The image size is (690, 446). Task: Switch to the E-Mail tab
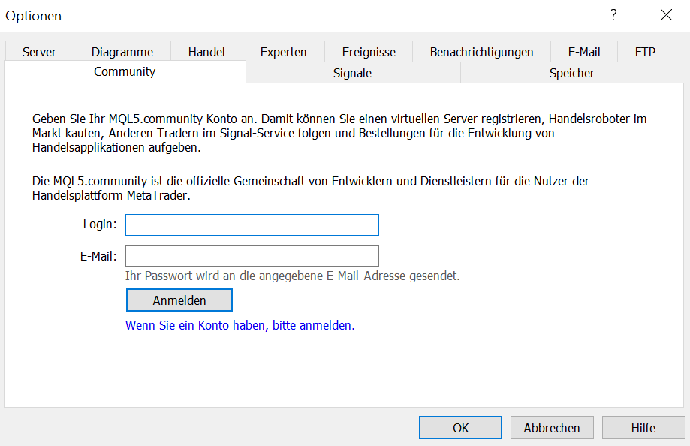point(583,52)
